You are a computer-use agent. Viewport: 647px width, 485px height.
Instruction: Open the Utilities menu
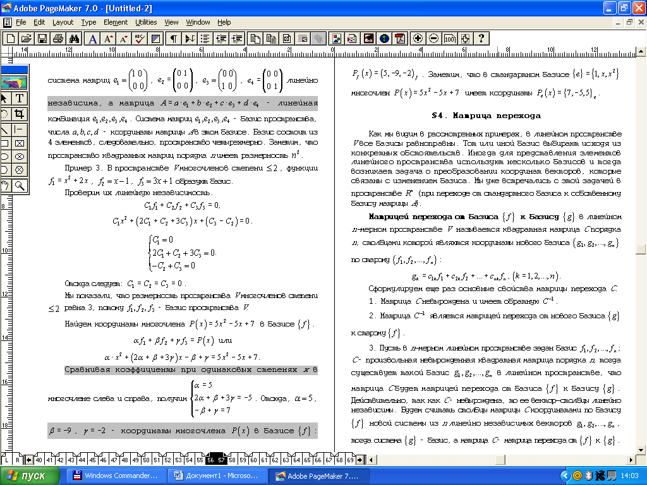146,22
